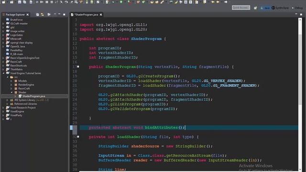
Task: Expand the RenderEngine package
Action: (11, 85)
